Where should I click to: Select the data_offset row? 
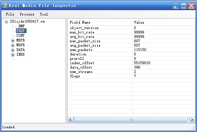point(131,67)
